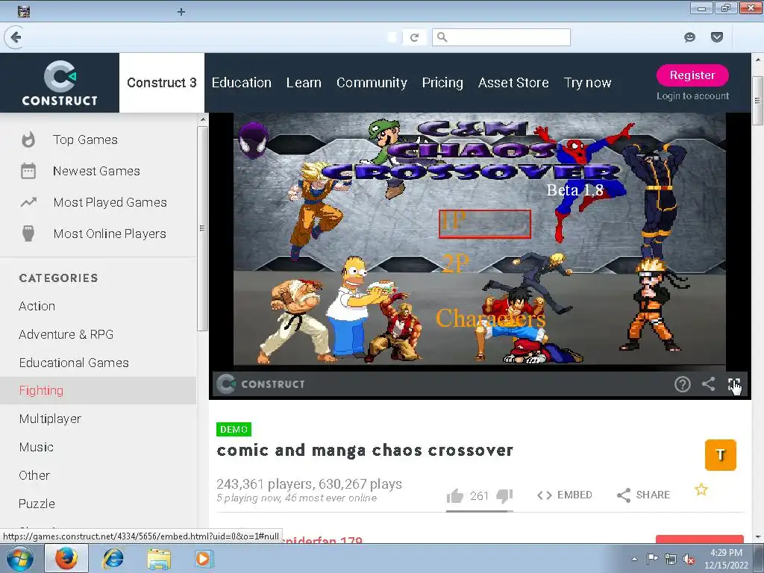
Task: Select the Multiplayer category
Action: click(x=50, y=419)
